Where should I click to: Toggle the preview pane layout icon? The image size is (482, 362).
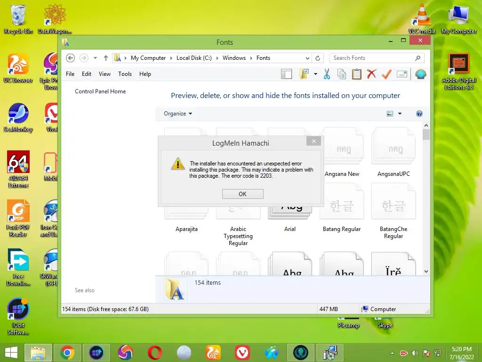click(287, 74)
